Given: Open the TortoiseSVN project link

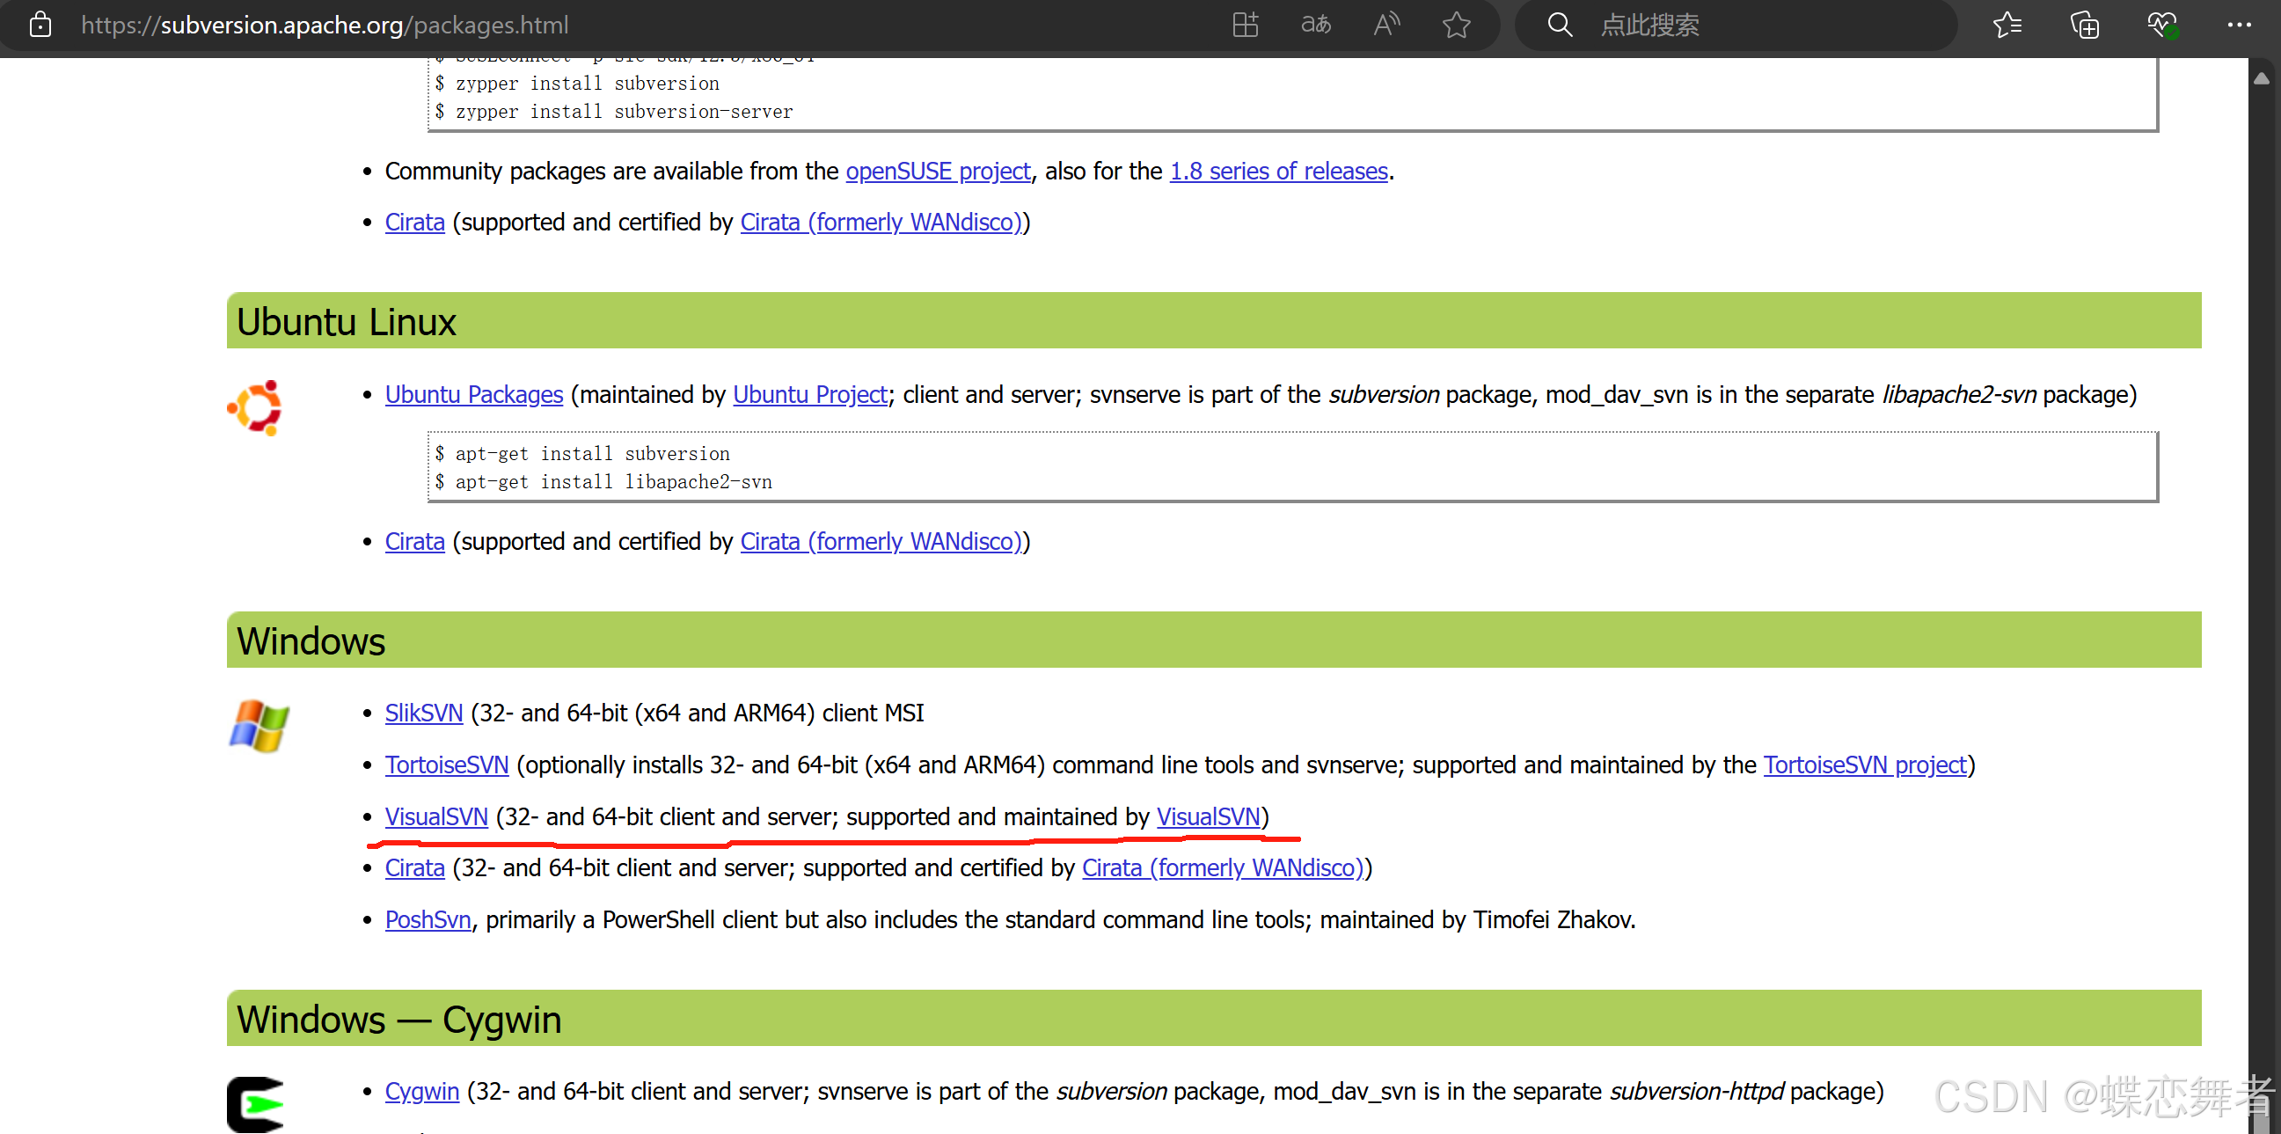Looking at the screenshot, I should [x=1865, y=765].
